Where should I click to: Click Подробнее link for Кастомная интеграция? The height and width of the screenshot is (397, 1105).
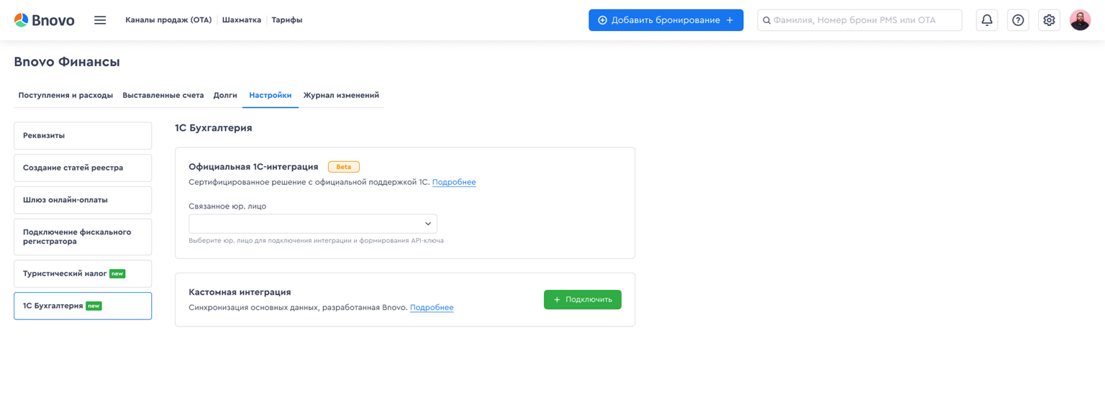tap(432, 307)
